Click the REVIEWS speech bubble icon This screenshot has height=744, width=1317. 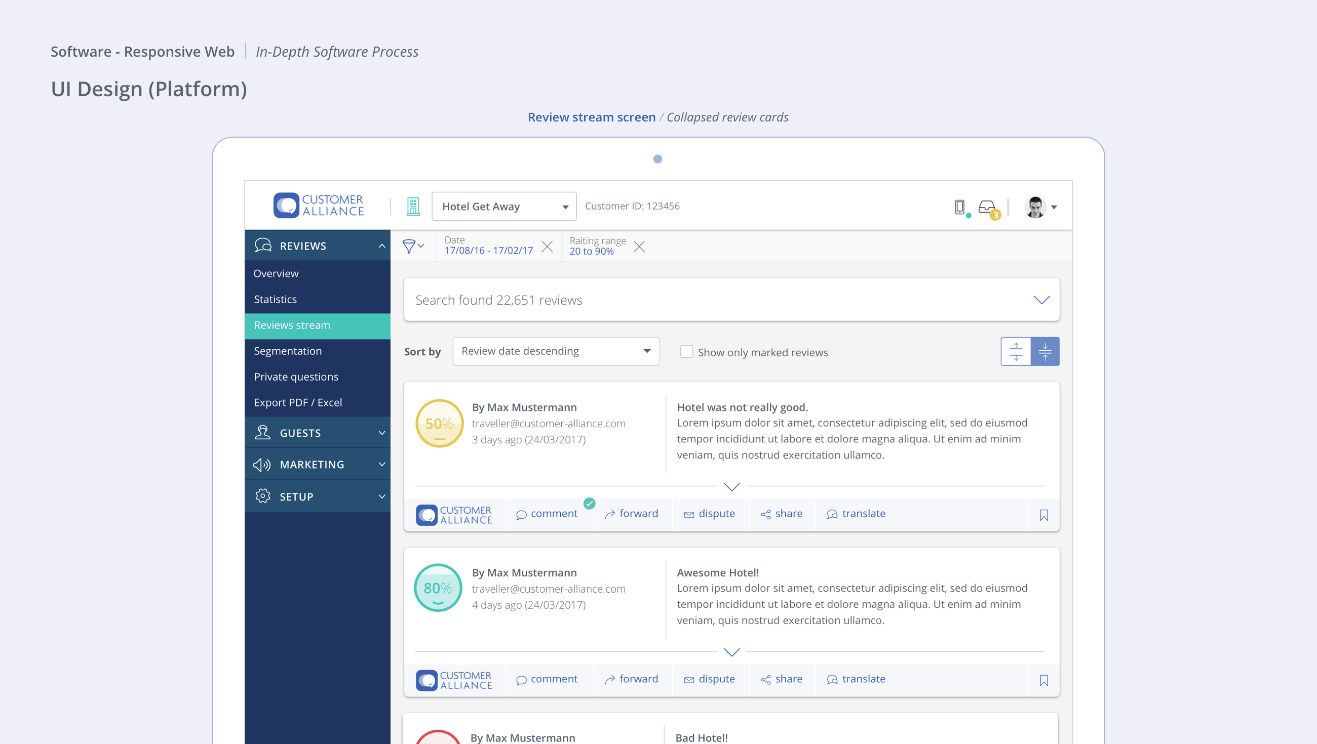(x=263, y=245)
